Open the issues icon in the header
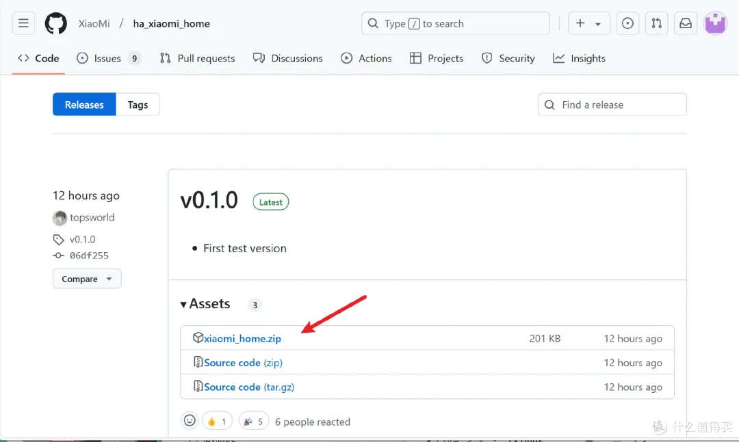 pyautogui.click(x=627, y=23)
